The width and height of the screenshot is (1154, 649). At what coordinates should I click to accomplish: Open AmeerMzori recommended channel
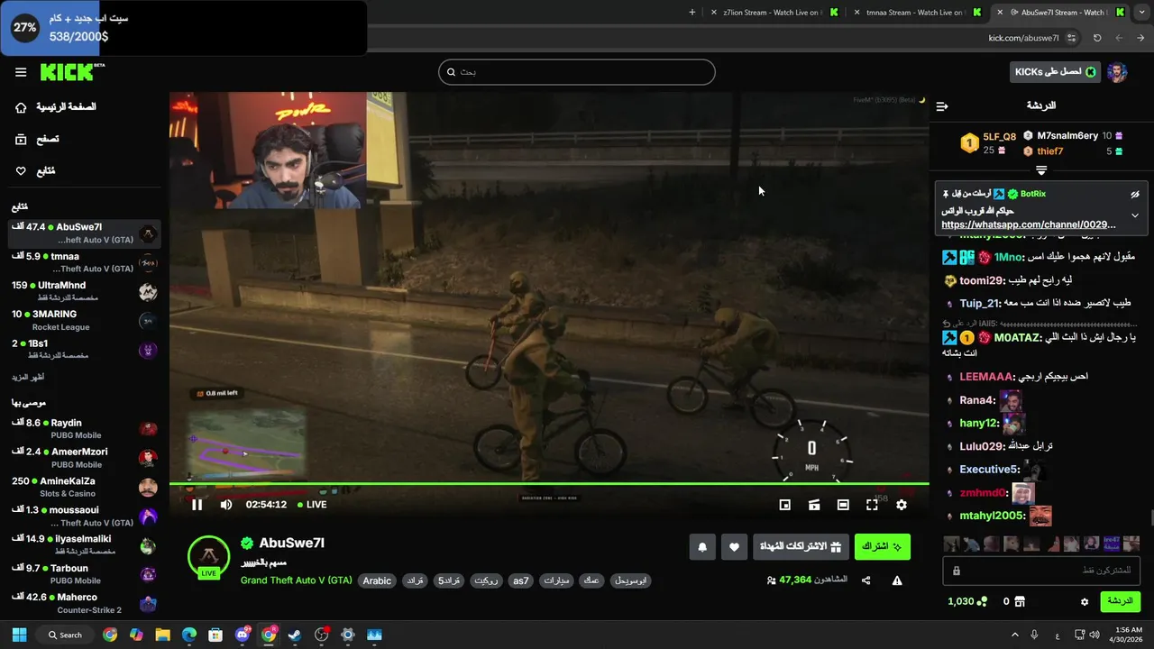coord(85,458)
